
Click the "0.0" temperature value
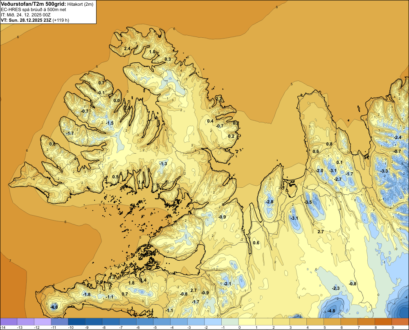click(117, 100)
